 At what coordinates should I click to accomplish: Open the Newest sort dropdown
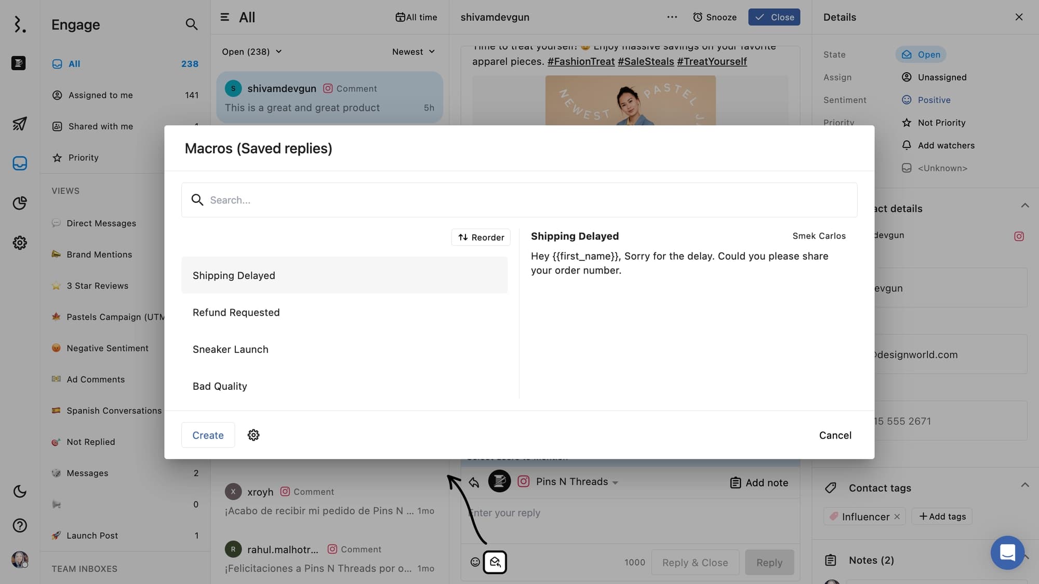click(x=414, y=51)
